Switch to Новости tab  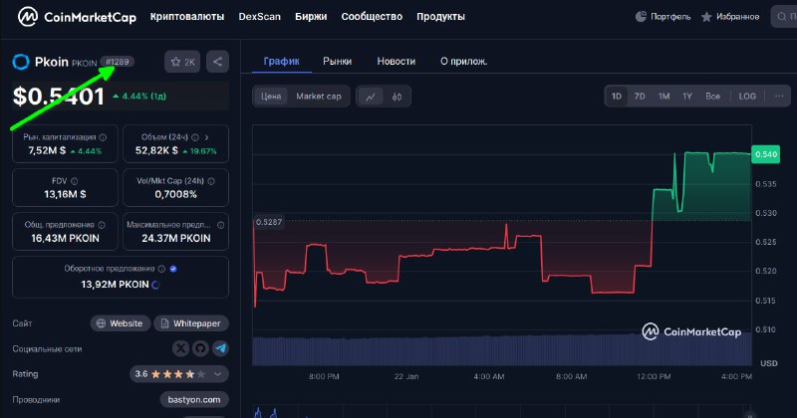pyautogui.click(x=397, y=62)
